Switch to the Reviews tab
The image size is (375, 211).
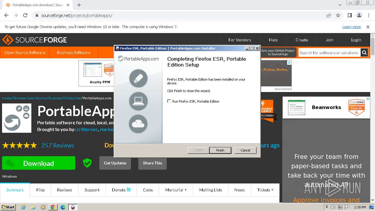coord(64,190)
